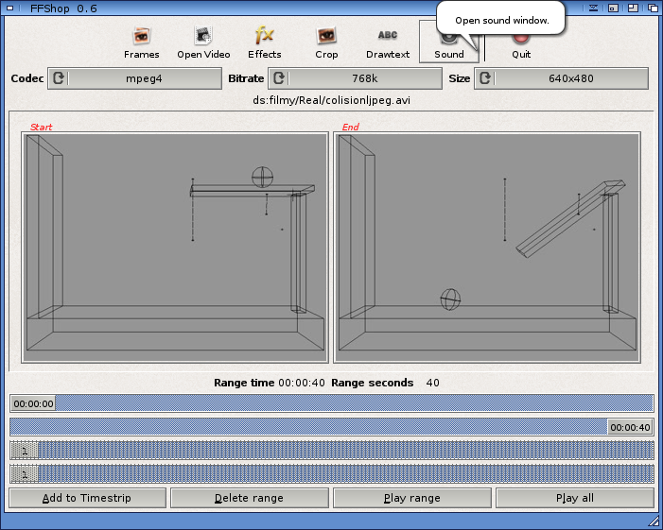Open the Codec cycle selector showing mpeg4
This screenshot has height=530, width=663.
[x=134, y=78]
